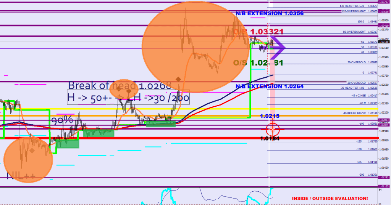Image resolution: width=391 pixels, height=205 pixels.
Task: Click the 'INSIDE / OUTSIDE EVALUATION!' text
Action: pyautogui.click(x=330, y=199)
